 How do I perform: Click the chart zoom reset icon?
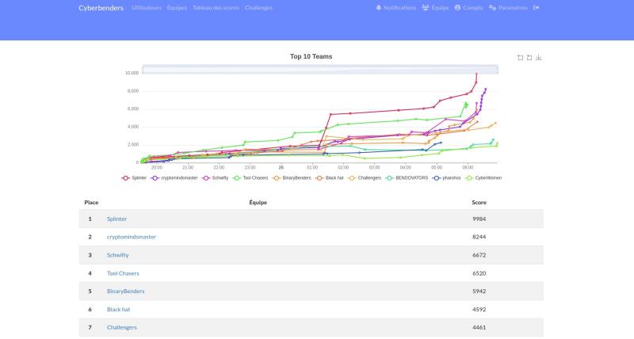(x=529, y=58)
